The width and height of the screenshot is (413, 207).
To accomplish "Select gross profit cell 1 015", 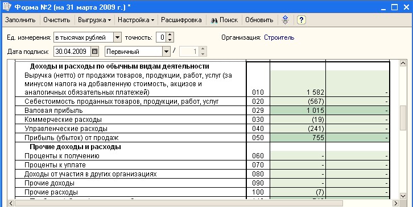I will (x=298, y=111).
